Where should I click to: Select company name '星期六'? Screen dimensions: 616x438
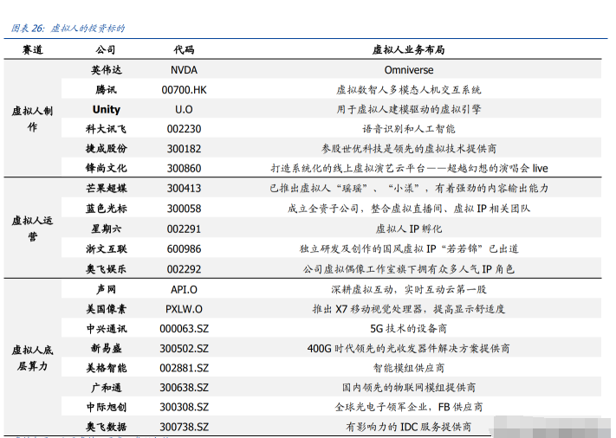pos(106,229)
